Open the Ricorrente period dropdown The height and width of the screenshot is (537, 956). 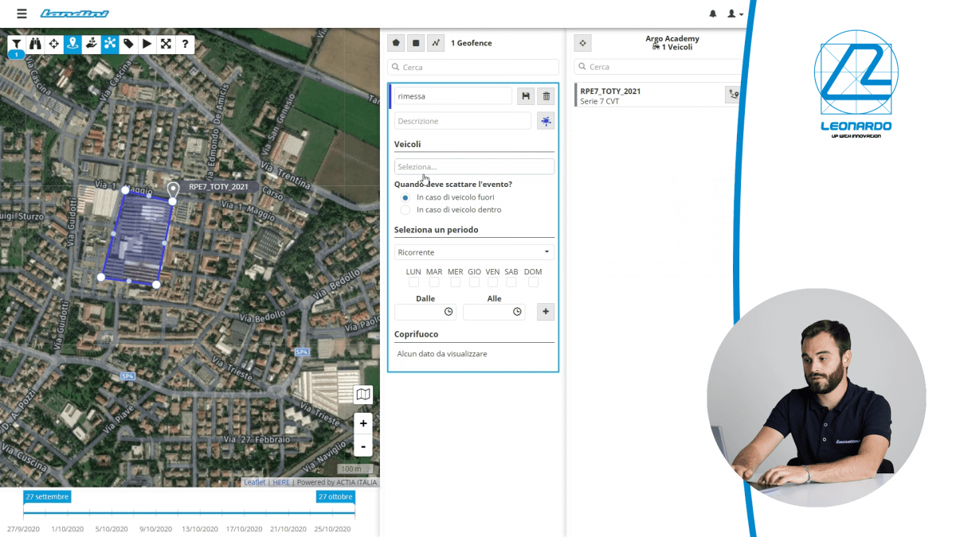coord(474,252)
